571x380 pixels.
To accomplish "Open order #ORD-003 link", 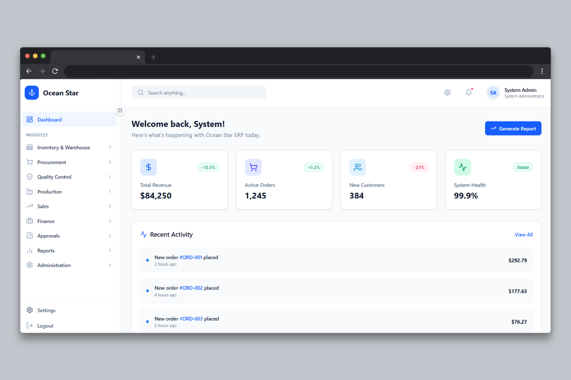I will click(x=191, y=319).
